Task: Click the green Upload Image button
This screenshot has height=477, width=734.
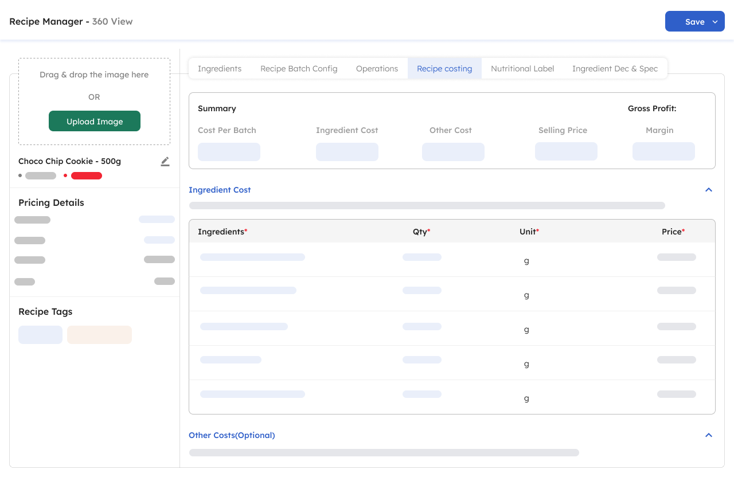Action: click(95, 122)
